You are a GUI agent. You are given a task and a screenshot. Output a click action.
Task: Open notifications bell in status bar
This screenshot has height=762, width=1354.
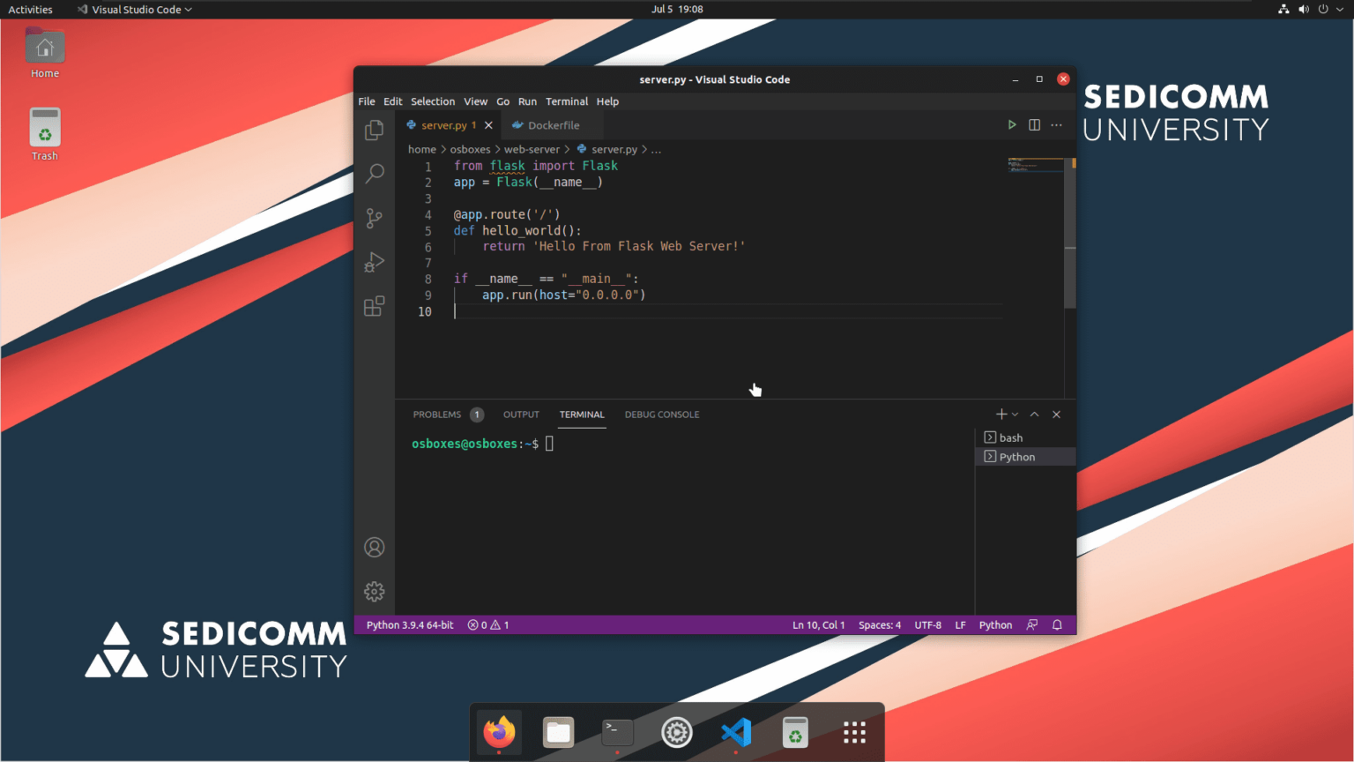(x=1057, y=624)
